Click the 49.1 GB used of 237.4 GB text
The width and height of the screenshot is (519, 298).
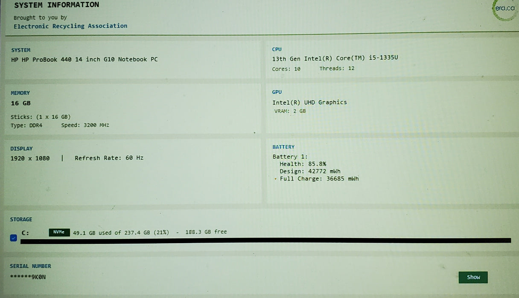(121, 233)
